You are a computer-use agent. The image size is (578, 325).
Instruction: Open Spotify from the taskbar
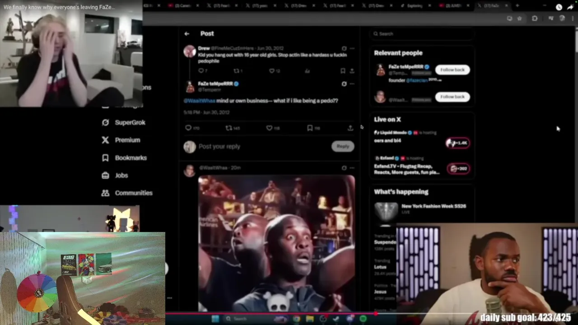363,319
